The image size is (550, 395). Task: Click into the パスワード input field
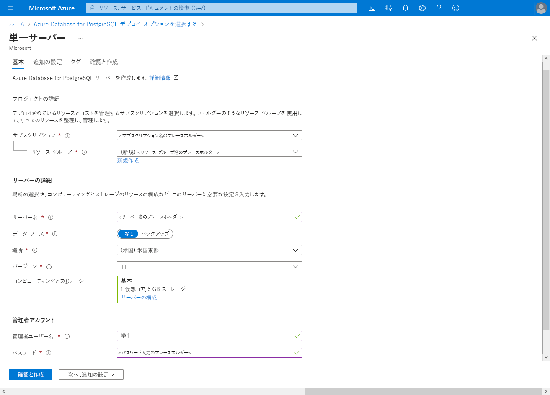pos(209,353)
